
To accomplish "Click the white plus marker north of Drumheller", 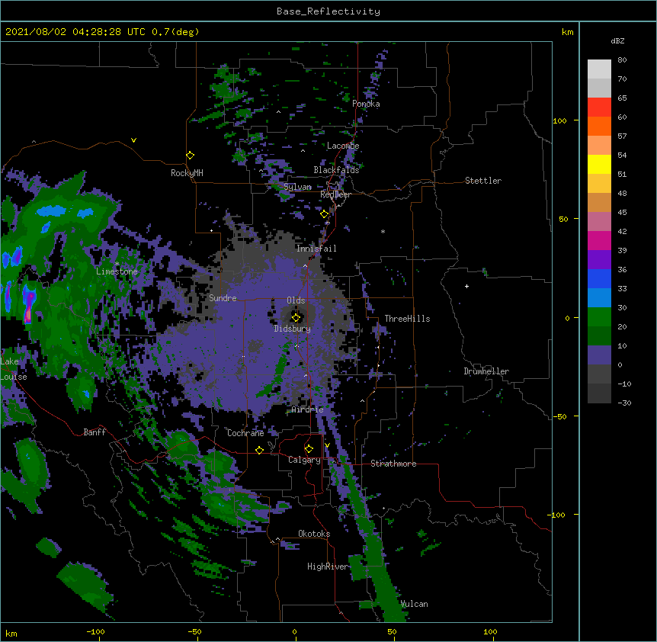I will [466, 286].
